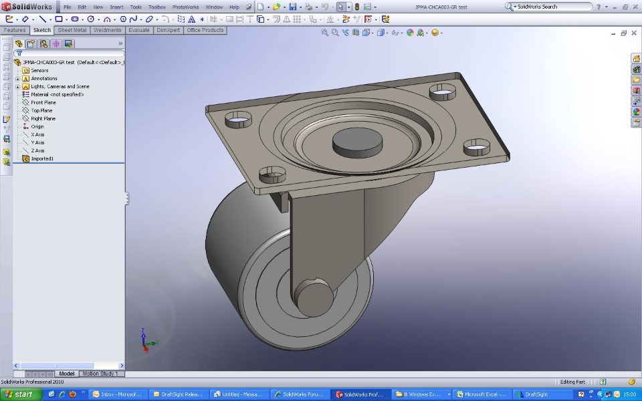Open the Rectangle tool dropdown arrow
The height and width of the screenshot is (401, 642).
coord(66,19)
